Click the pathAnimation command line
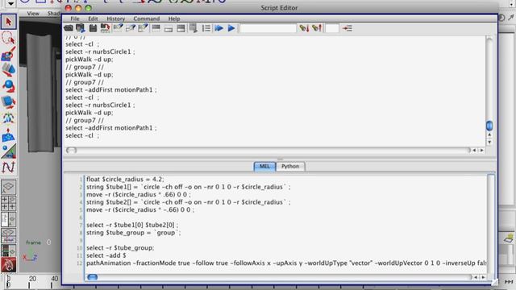Viewport: 516px width, 290px height. coord(286,263)
